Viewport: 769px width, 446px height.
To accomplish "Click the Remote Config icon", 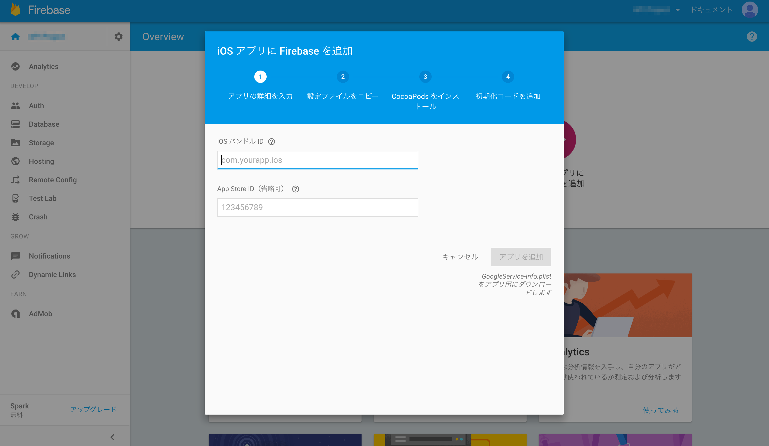I will click(x=15, y=180).
